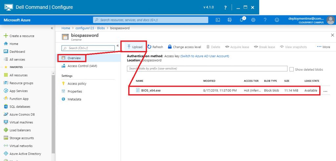336x161 pixels.
Task: Collapse the Azure left sidebar
Action: coord(52,28)
